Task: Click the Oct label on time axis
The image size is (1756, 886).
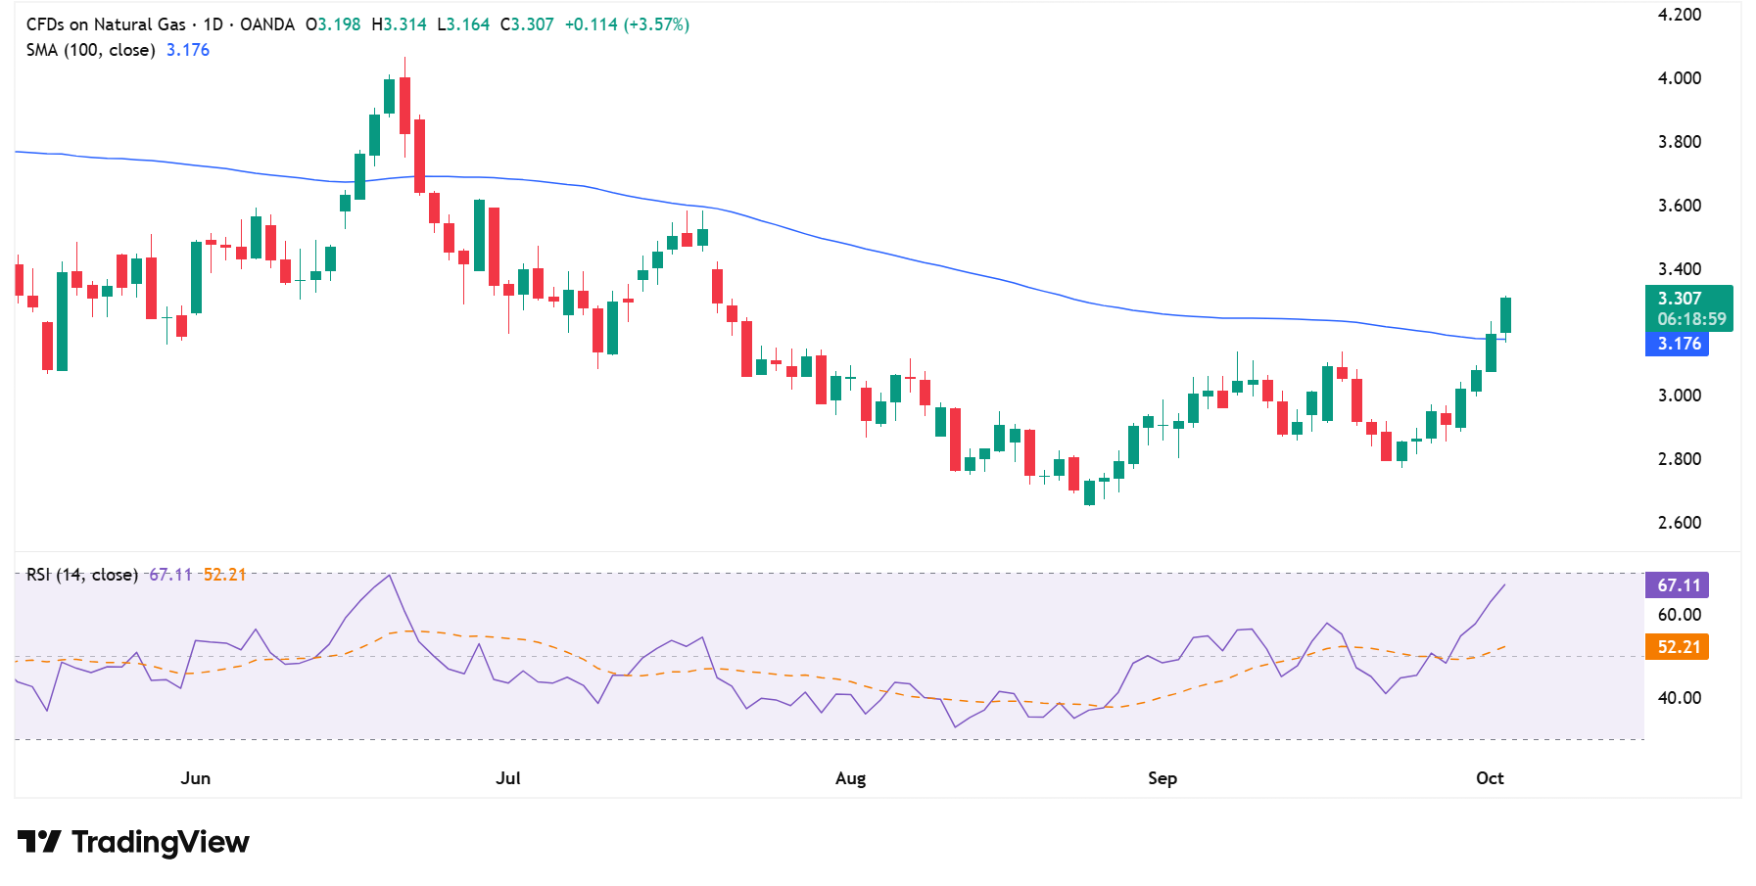Action: (x=1490, y=778)
